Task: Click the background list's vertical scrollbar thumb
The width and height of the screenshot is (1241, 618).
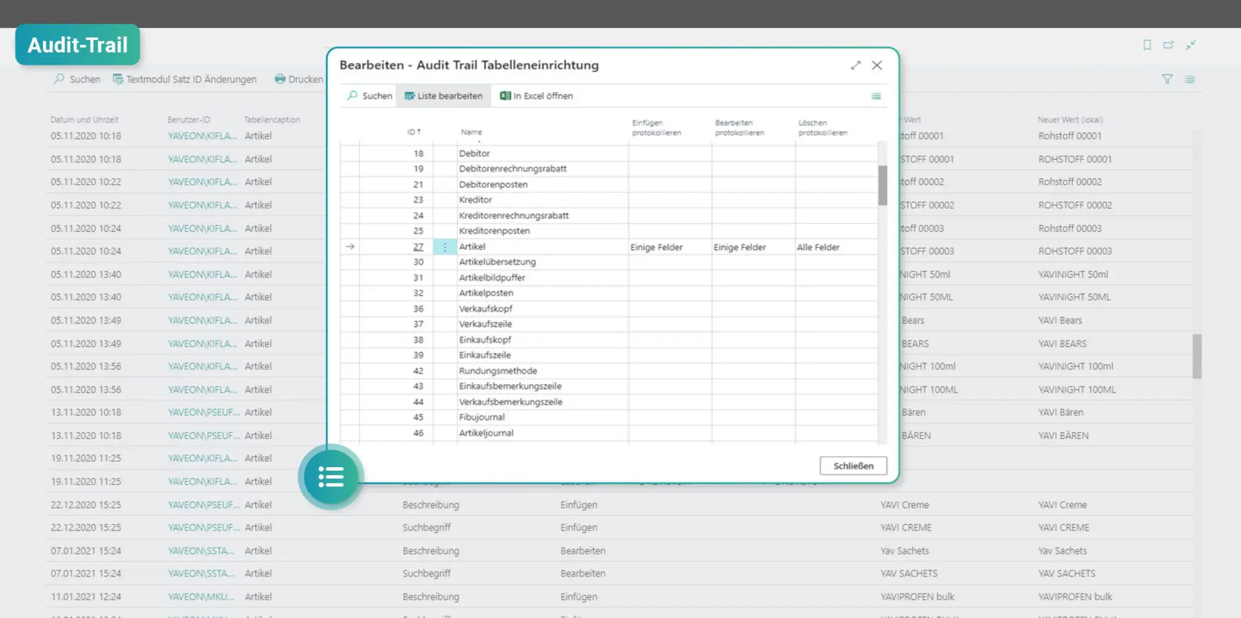Action: 1197,356
